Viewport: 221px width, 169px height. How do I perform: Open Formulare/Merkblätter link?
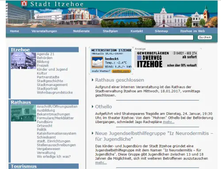(x=55, y=118)
